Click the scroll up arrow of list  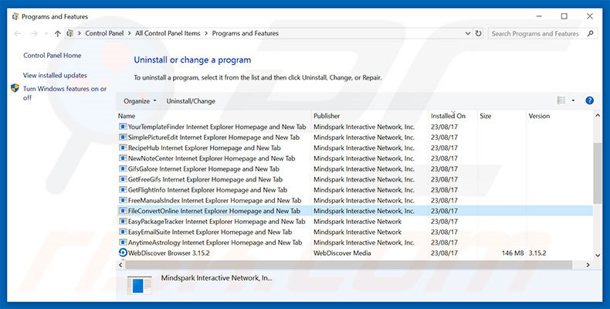598,116
